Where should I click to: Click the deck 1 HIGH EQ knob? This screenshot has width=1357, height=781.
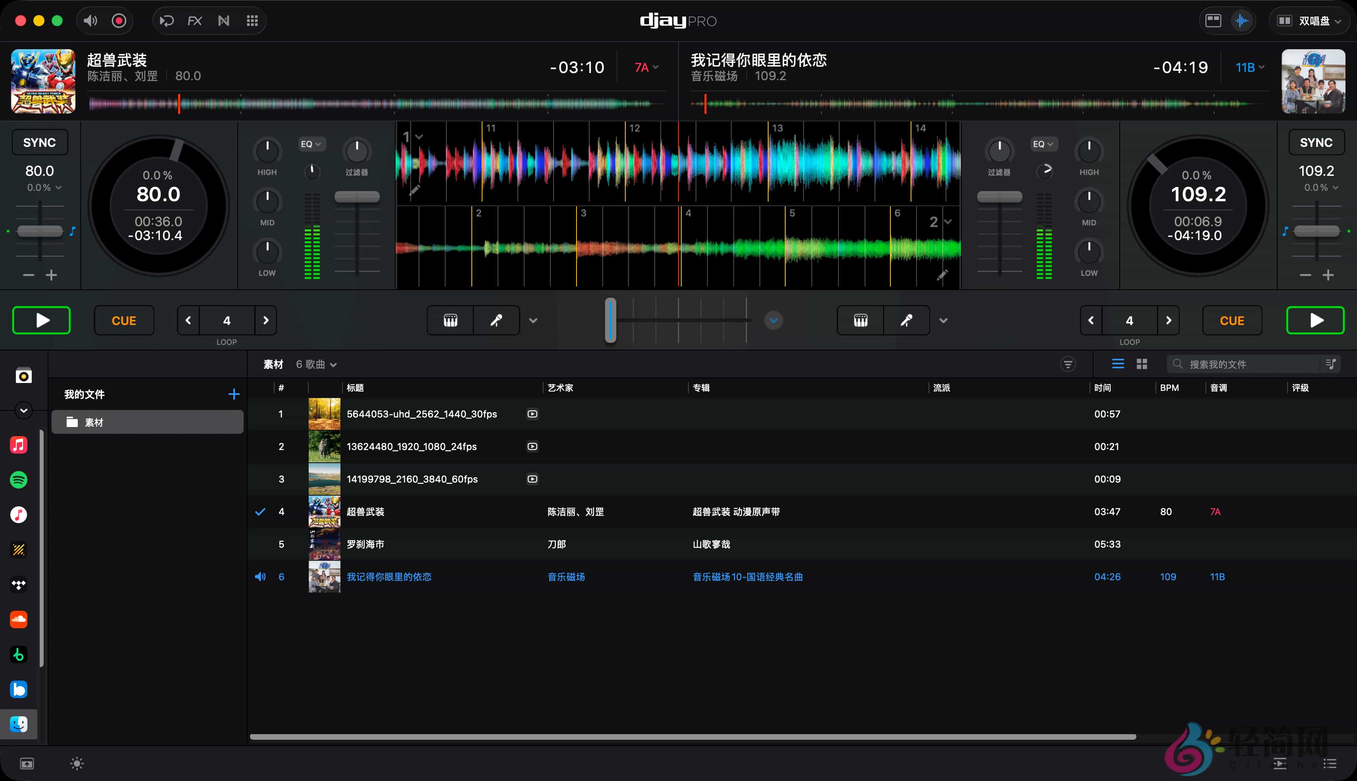(267, 151)
